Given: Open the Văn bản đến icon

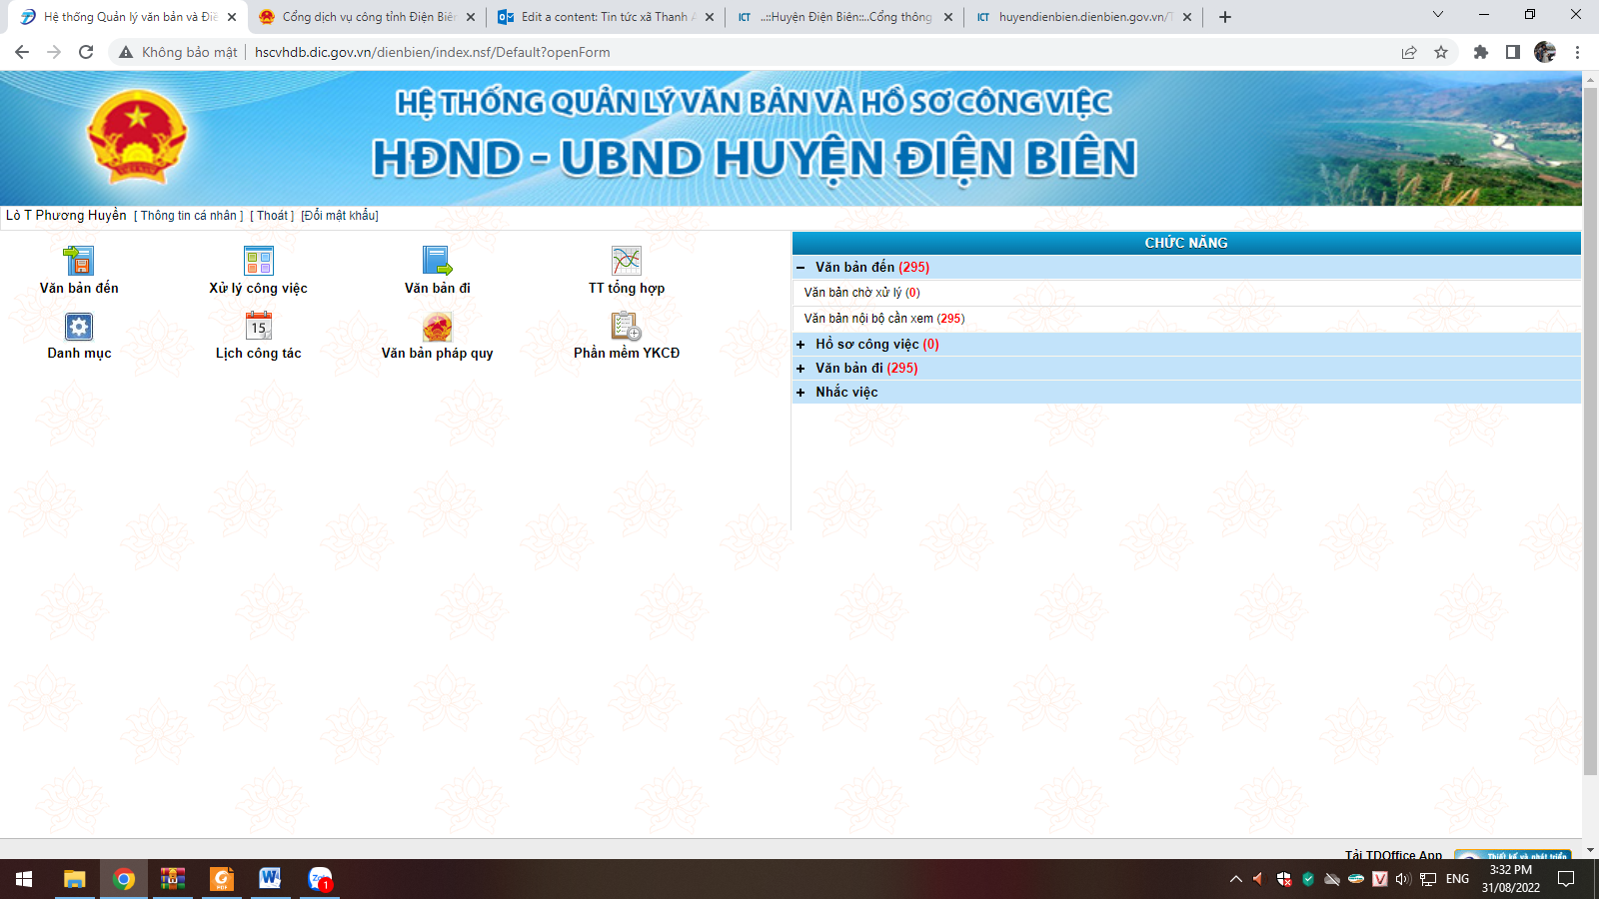Looking at the screenshot, I should point(78,262).
